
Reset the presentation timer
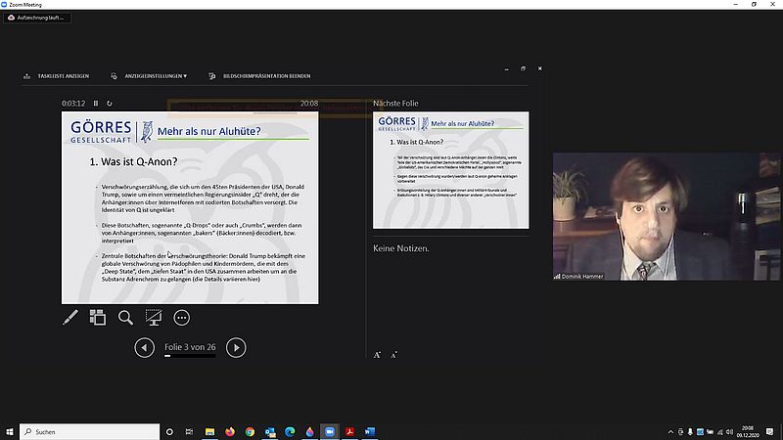110,103
